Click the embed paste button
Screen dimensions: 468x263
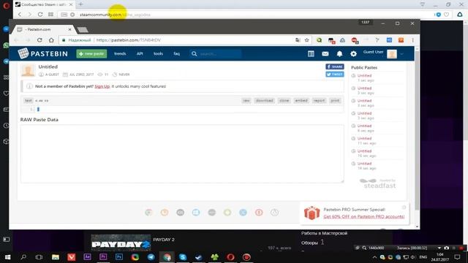click(301, 101)
